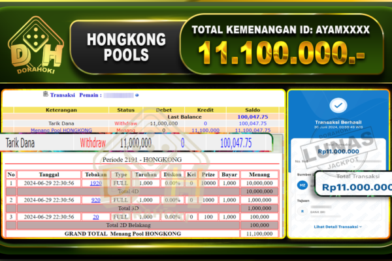Open tebakan number 1920 link
Screen dimensions: 392x261
(x=96, y=183)
